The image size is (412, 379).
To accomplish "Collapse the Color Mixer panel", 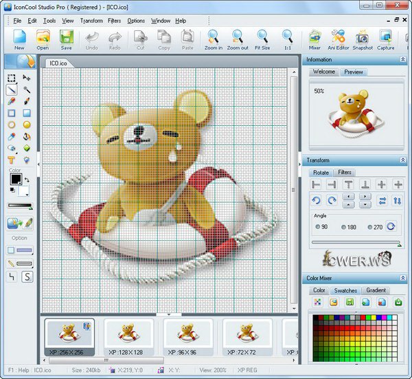I will coord(402,279).
